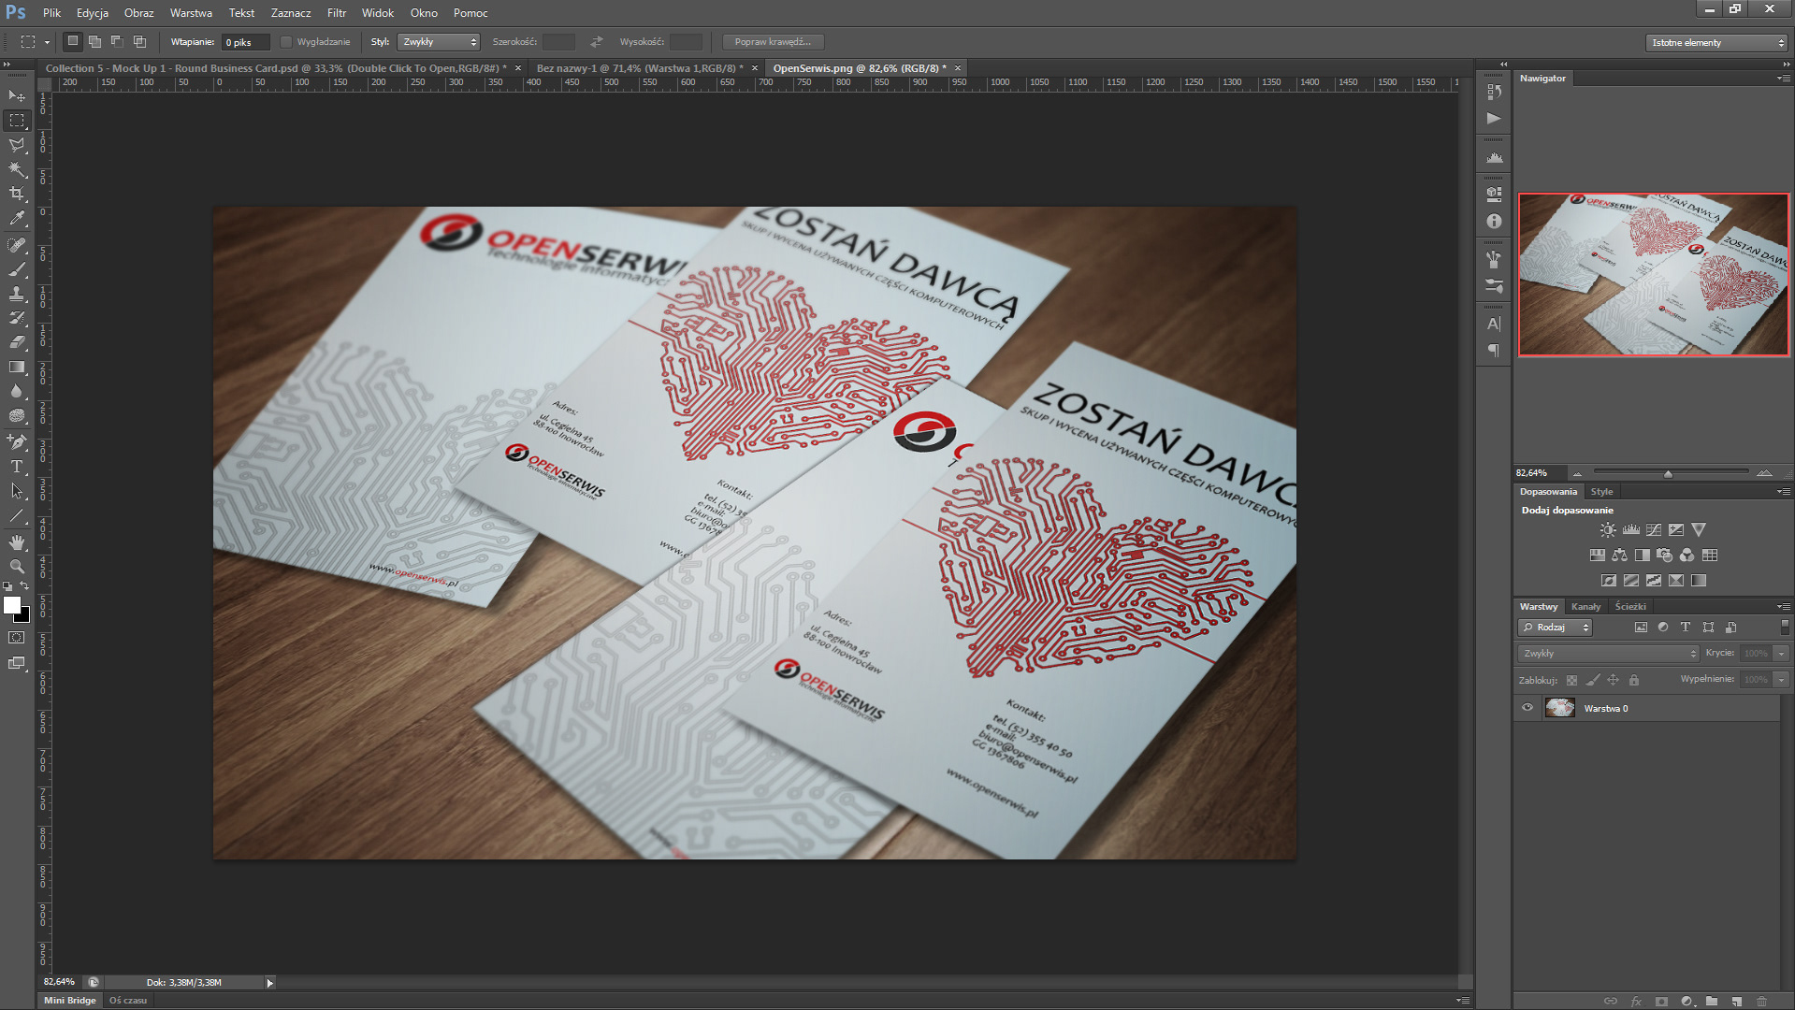Select the Clone Stamp tool

17,294
